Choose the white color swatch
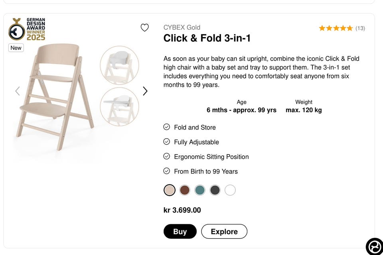This screenshot has width=383, height=255. coord(230,190)
